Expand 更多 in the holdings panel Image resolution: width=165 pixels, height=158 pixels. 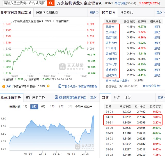click(x=160, y=12)
